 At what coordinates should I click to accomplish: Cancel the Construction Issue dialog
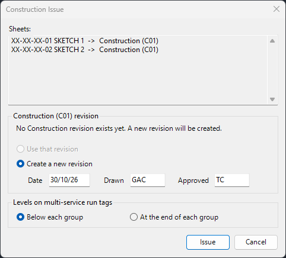[x=256, y=242]
